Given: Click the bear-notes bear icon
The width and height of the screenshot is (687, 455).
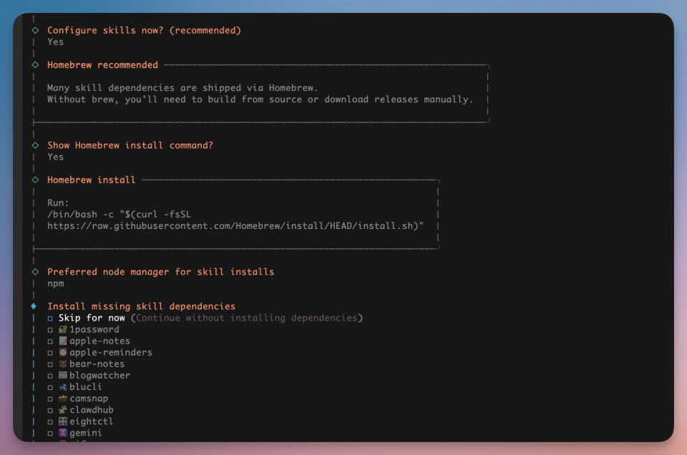Looking at the screenshot, I should [x=63, y=364].
